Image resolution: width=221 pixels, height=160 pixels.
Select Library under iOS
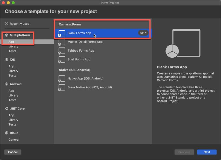coord(13,71)
